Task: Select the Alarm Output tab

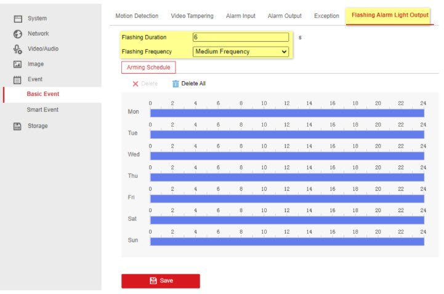Action: (285, 16)
